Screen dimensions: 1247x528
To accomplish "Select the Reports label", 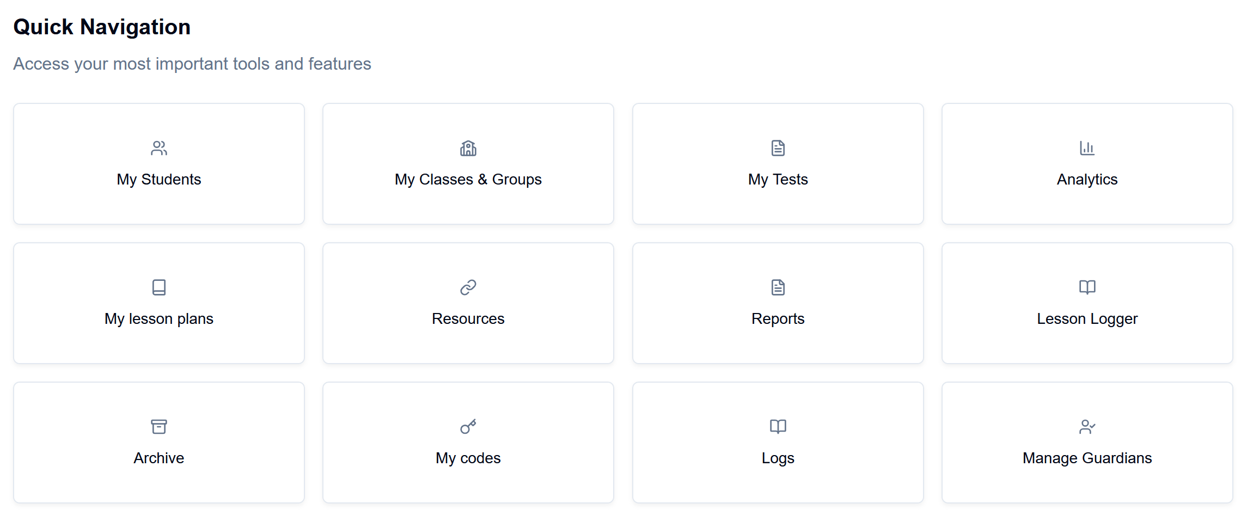I will click(778, 319).
